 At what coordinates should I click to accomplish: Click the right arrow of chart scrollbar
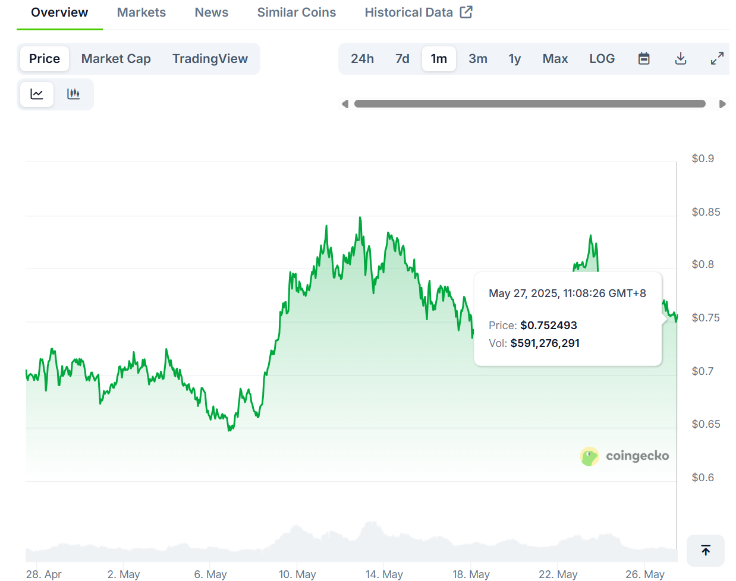tap(722, 104)
